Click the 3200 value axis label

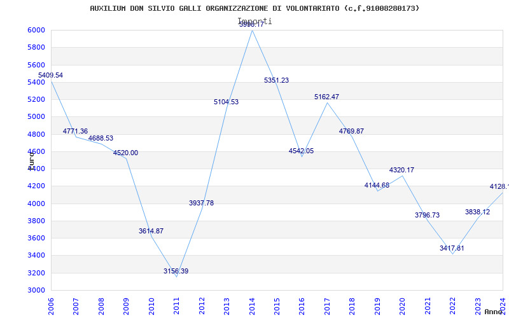click(36, 273)
